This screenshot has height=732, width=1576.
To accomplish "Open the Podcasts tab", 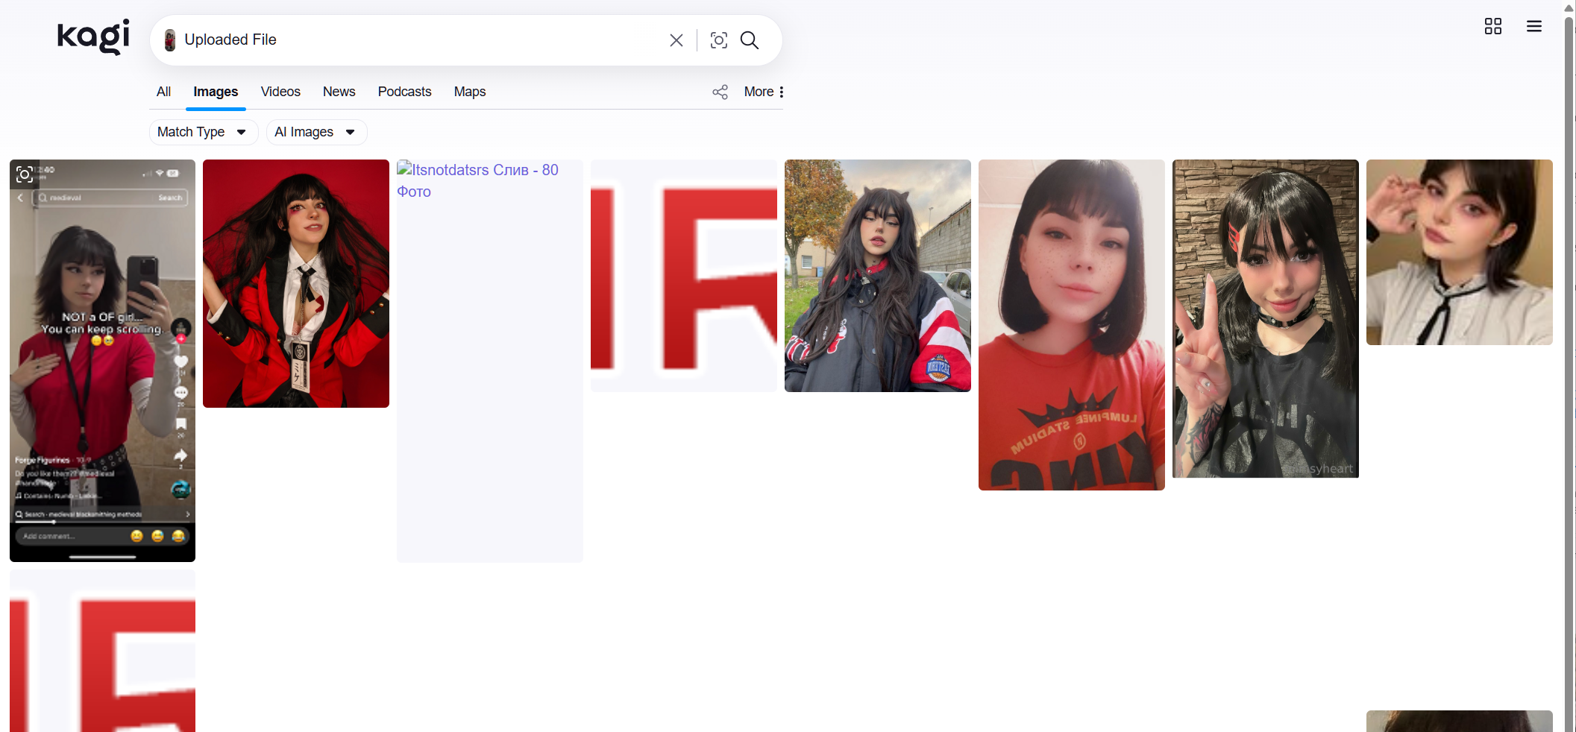I will click(x=404, y=92).
